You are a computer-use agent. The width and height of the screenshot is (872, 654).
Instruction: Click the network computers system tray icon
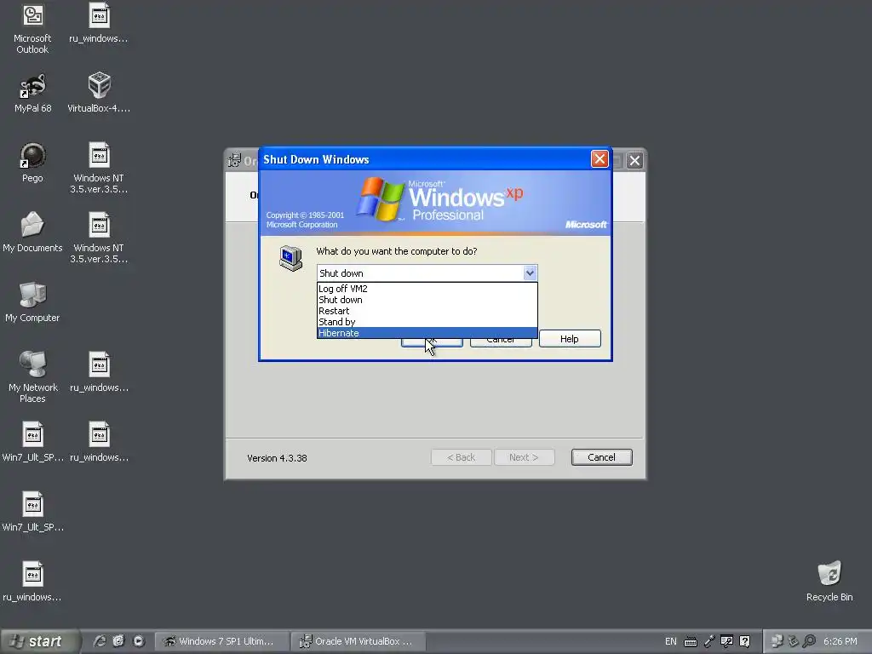[777, 641]
